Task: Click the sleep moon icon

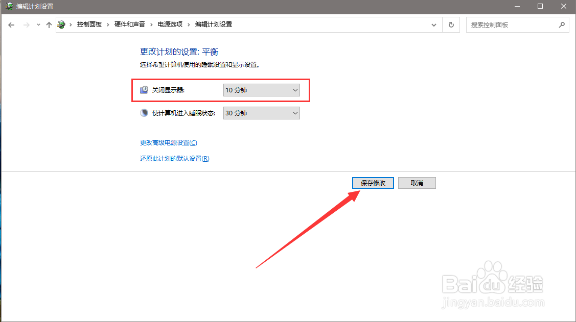Action: pyautogui.click(x=144, y=113)
